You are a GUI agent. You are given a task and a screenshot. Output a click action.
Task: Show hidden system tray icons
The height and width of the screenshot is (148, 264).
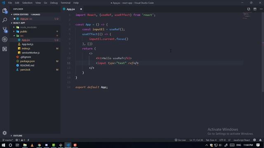coord(207,145)
